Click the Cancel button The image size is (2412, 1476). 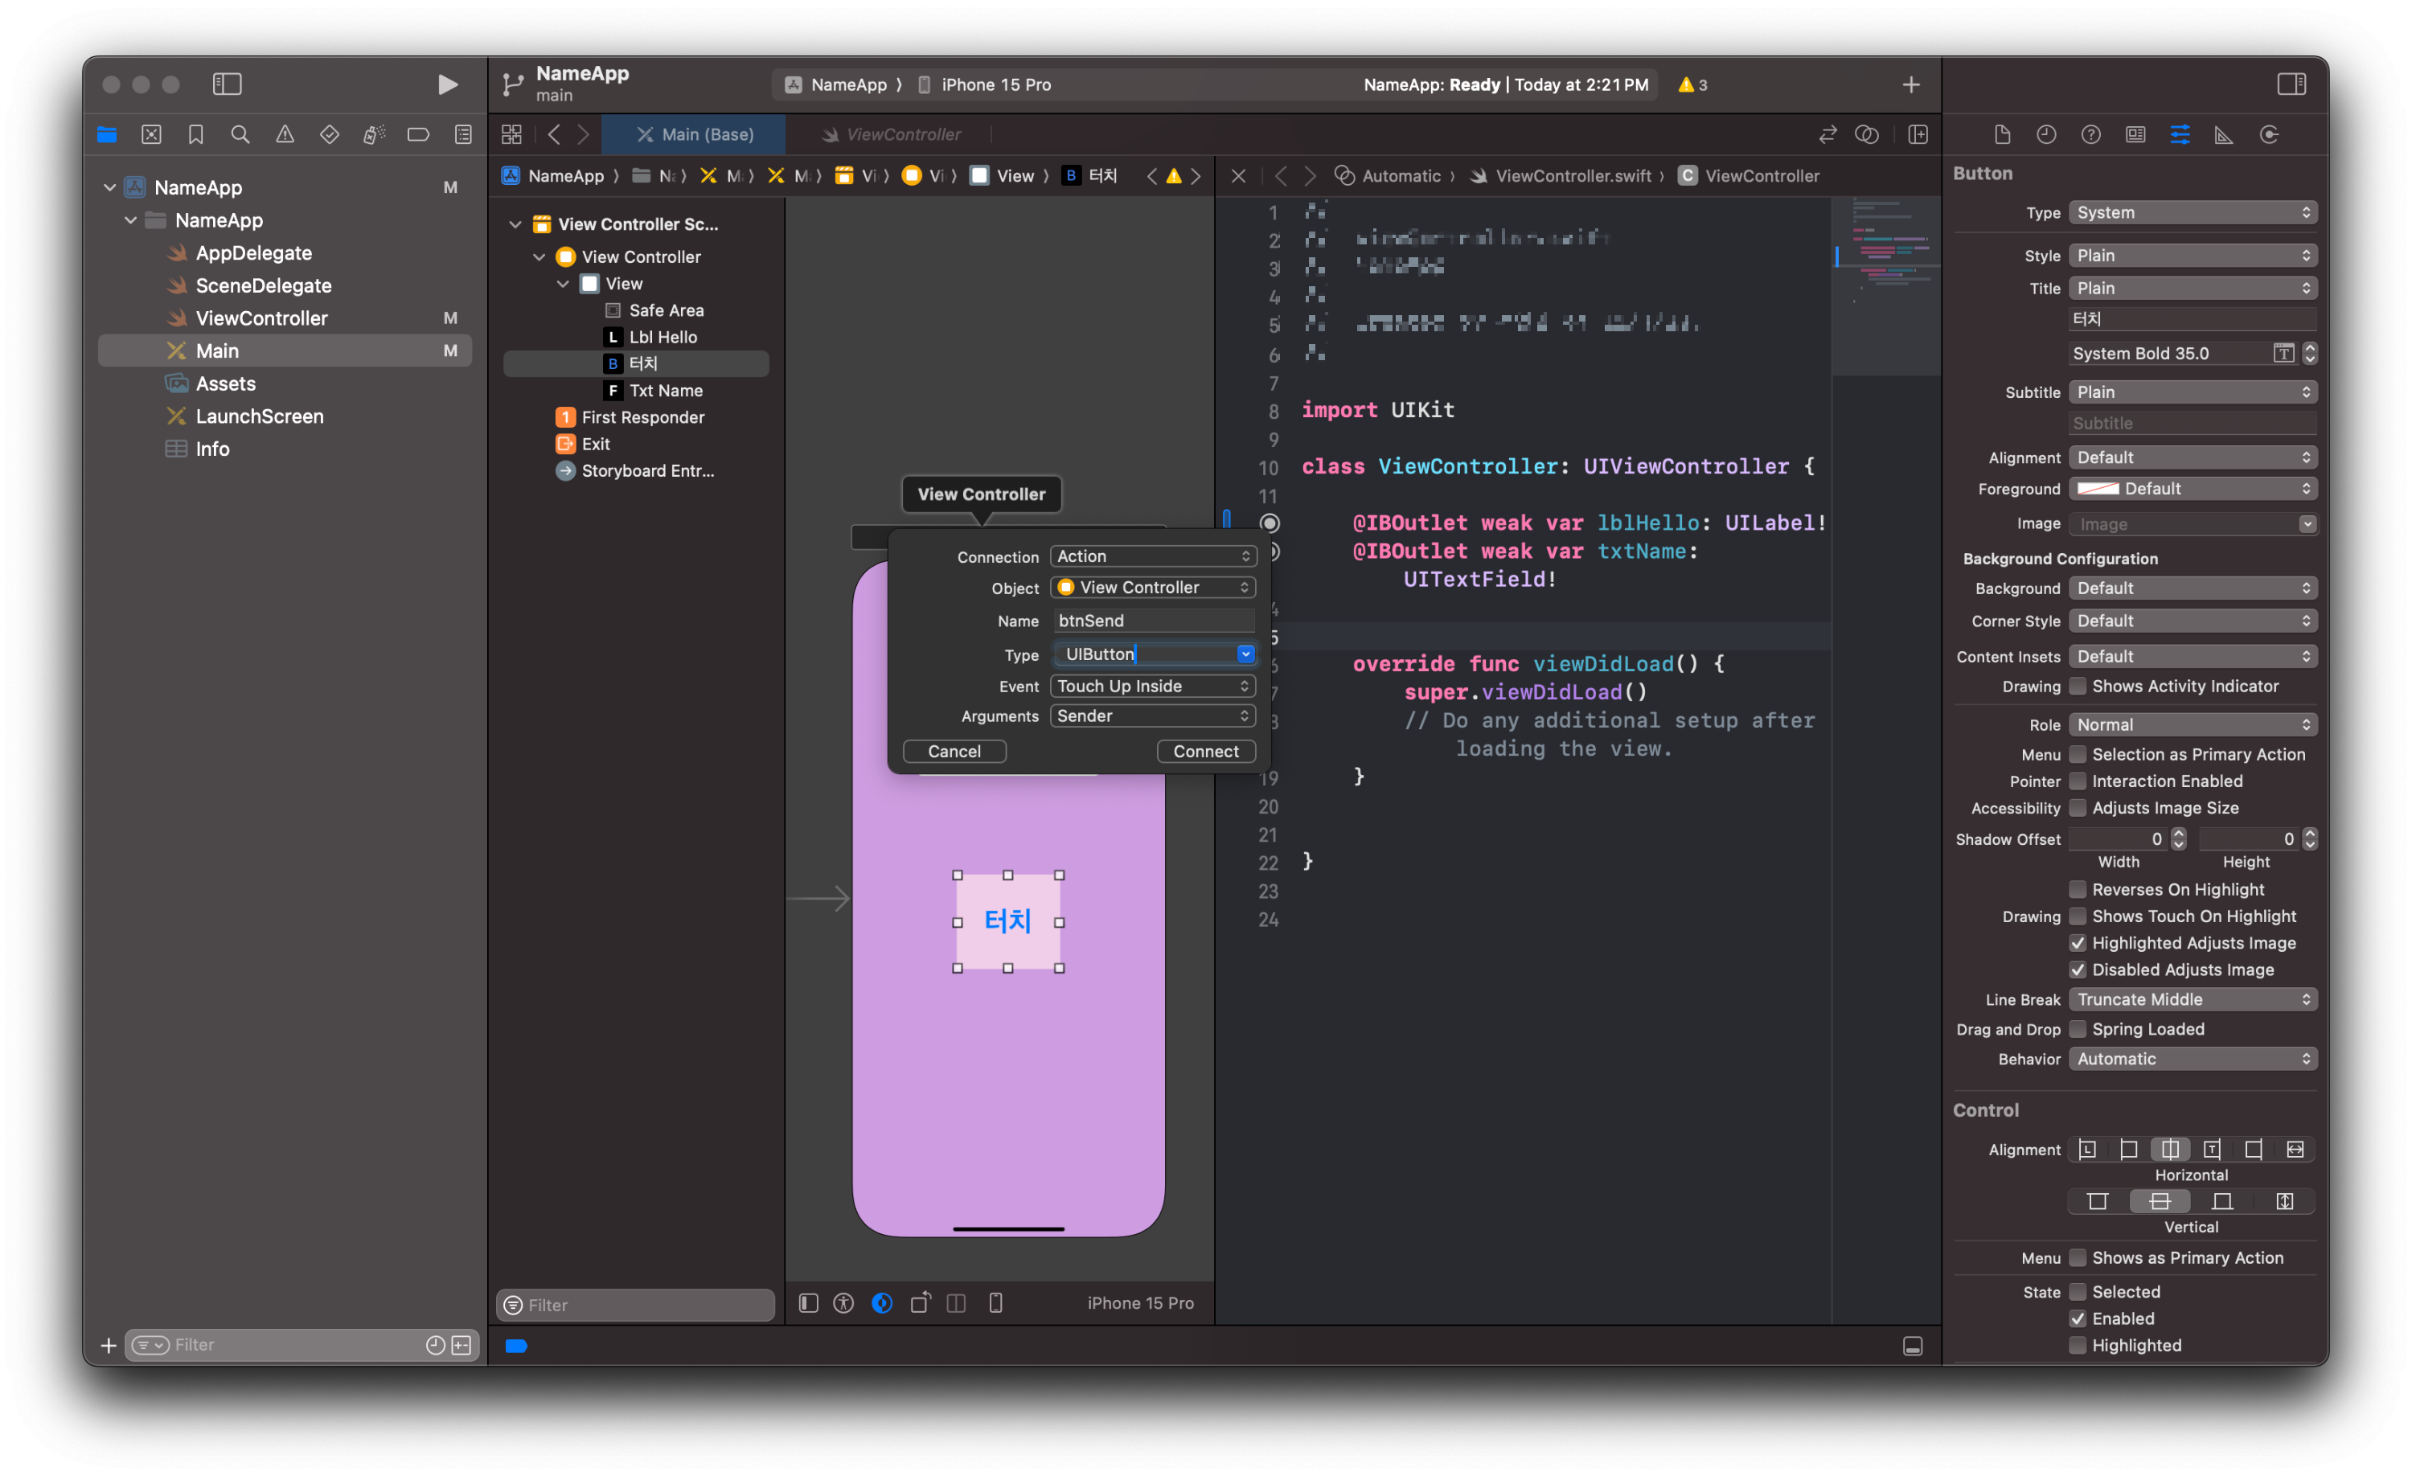[954, 751]
